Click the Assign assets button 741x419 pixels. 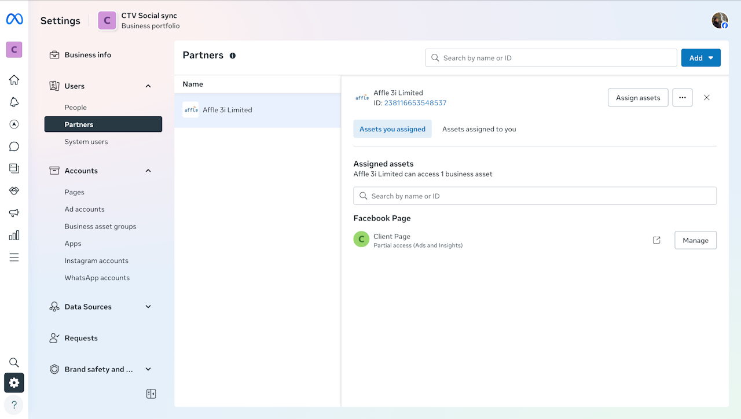[x=637, y=98]
